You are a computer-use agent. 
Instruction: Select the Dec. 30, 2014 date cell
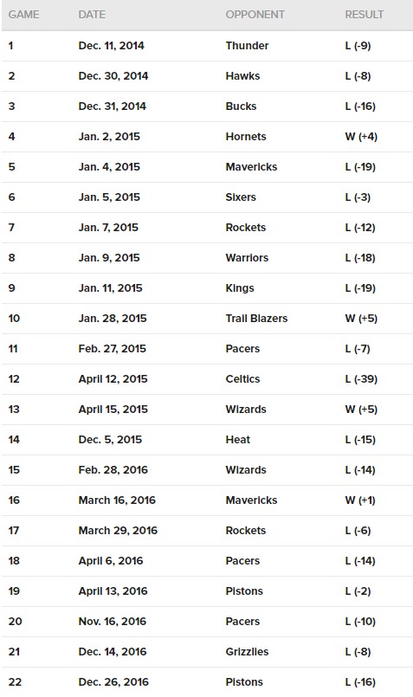point(113,76)
